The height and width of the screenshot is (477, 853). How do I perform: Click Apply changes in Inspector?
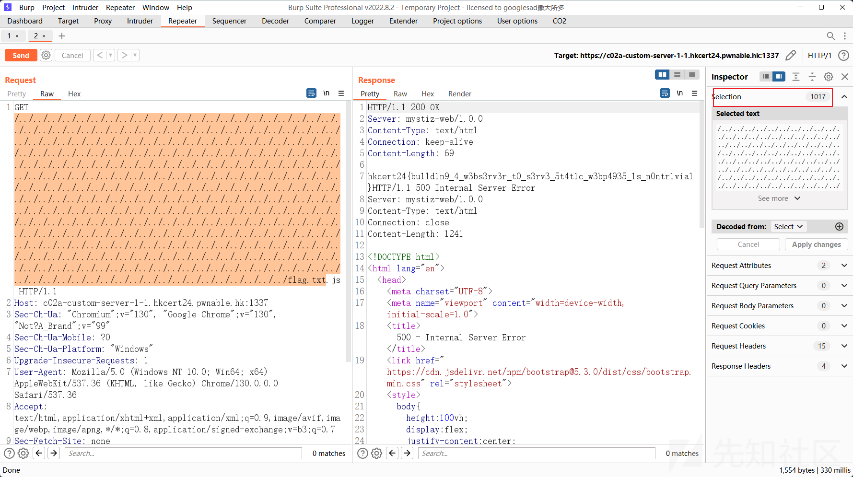pos(817,244)
